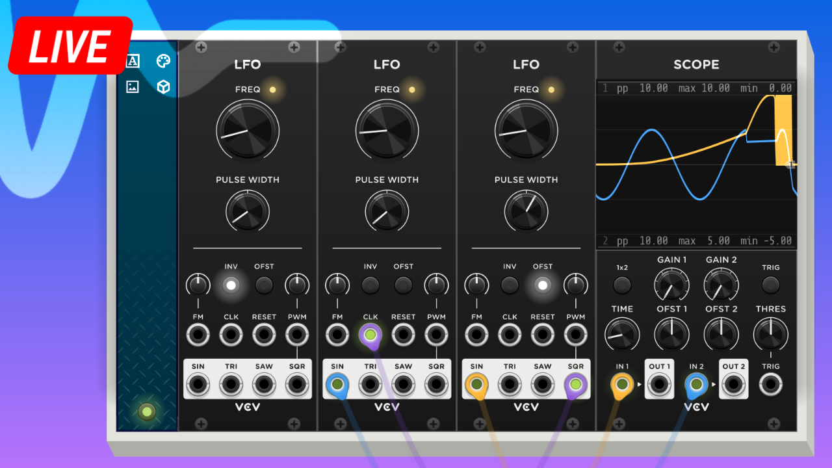Toggle the Scope TRIG button
Image resolution: width=832 pixels, height=468 pixels.
(x=771, y=285)
